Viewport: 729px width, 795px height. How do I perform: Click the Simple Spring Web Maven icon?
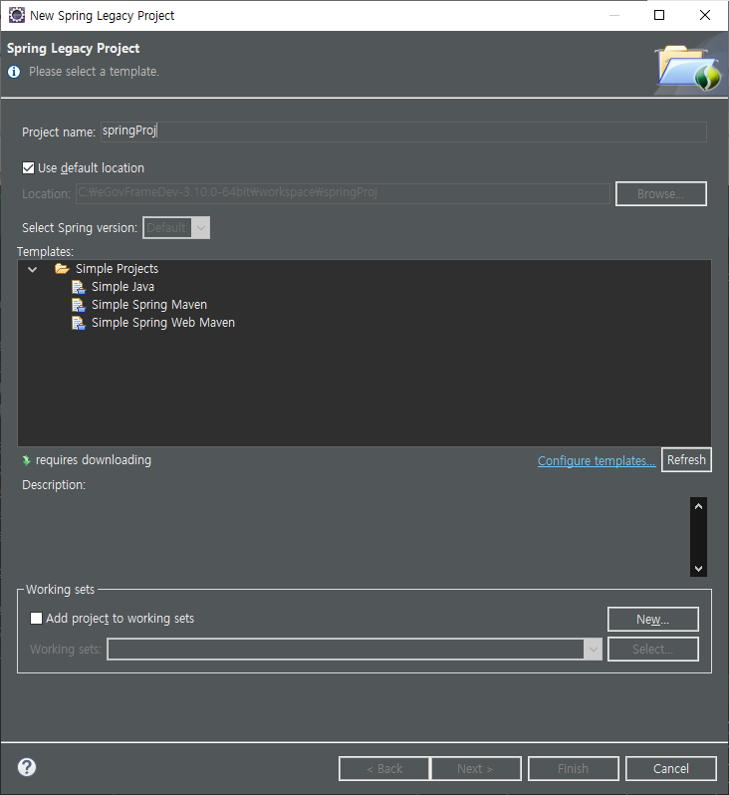79,323
